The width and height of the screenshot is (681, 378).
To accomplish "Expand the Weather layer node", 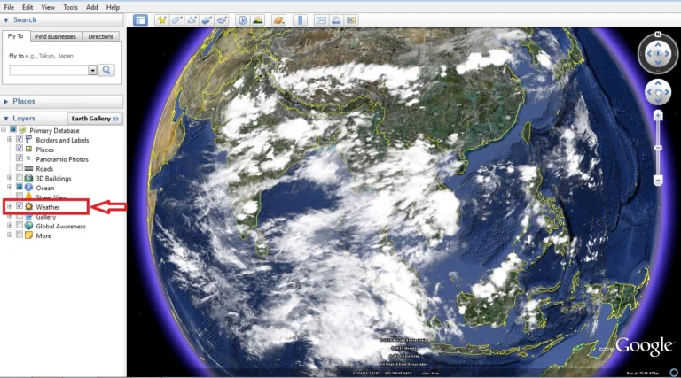I will (x=10, y=206).
